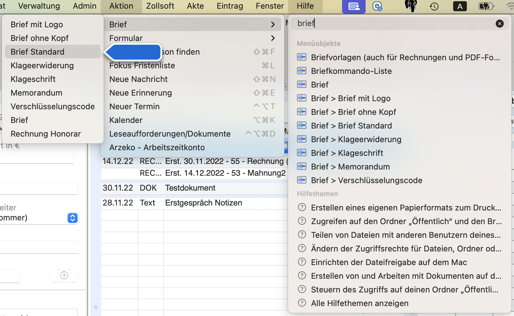
Task: Select Brief Standard in the submenu
Action: click(53, 52)
